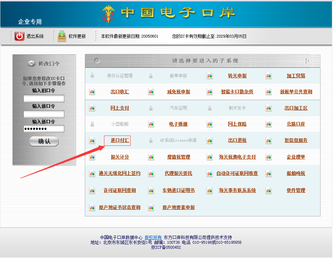Screen dimensions: 333x259
Task: Click the lock icon beside 身份认证管理
Action: (92, 75)
